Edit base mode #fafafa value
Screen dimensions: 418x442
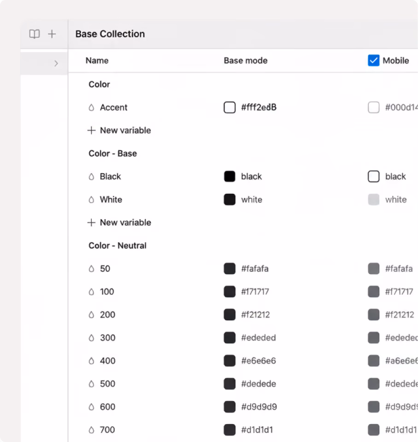pos(255,268)
